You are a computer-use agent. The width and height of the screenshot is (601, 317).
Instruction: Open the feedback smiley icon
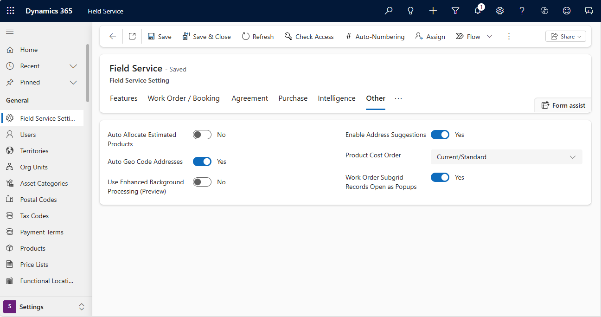pyautogui.click(x=566, y=10)
